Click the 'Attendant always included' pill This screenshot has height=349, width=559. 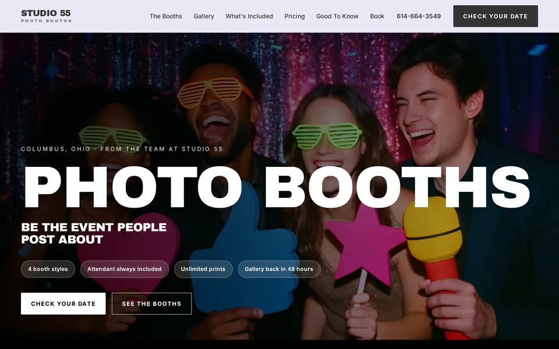click(x=125, y=269)
